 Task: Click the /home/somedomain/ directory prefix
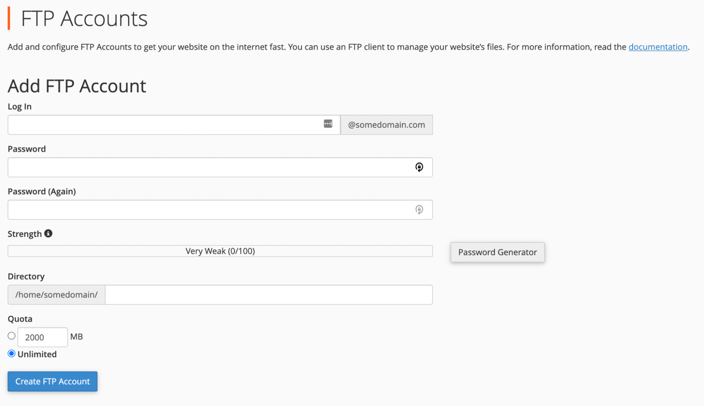(x=56, y=295)
